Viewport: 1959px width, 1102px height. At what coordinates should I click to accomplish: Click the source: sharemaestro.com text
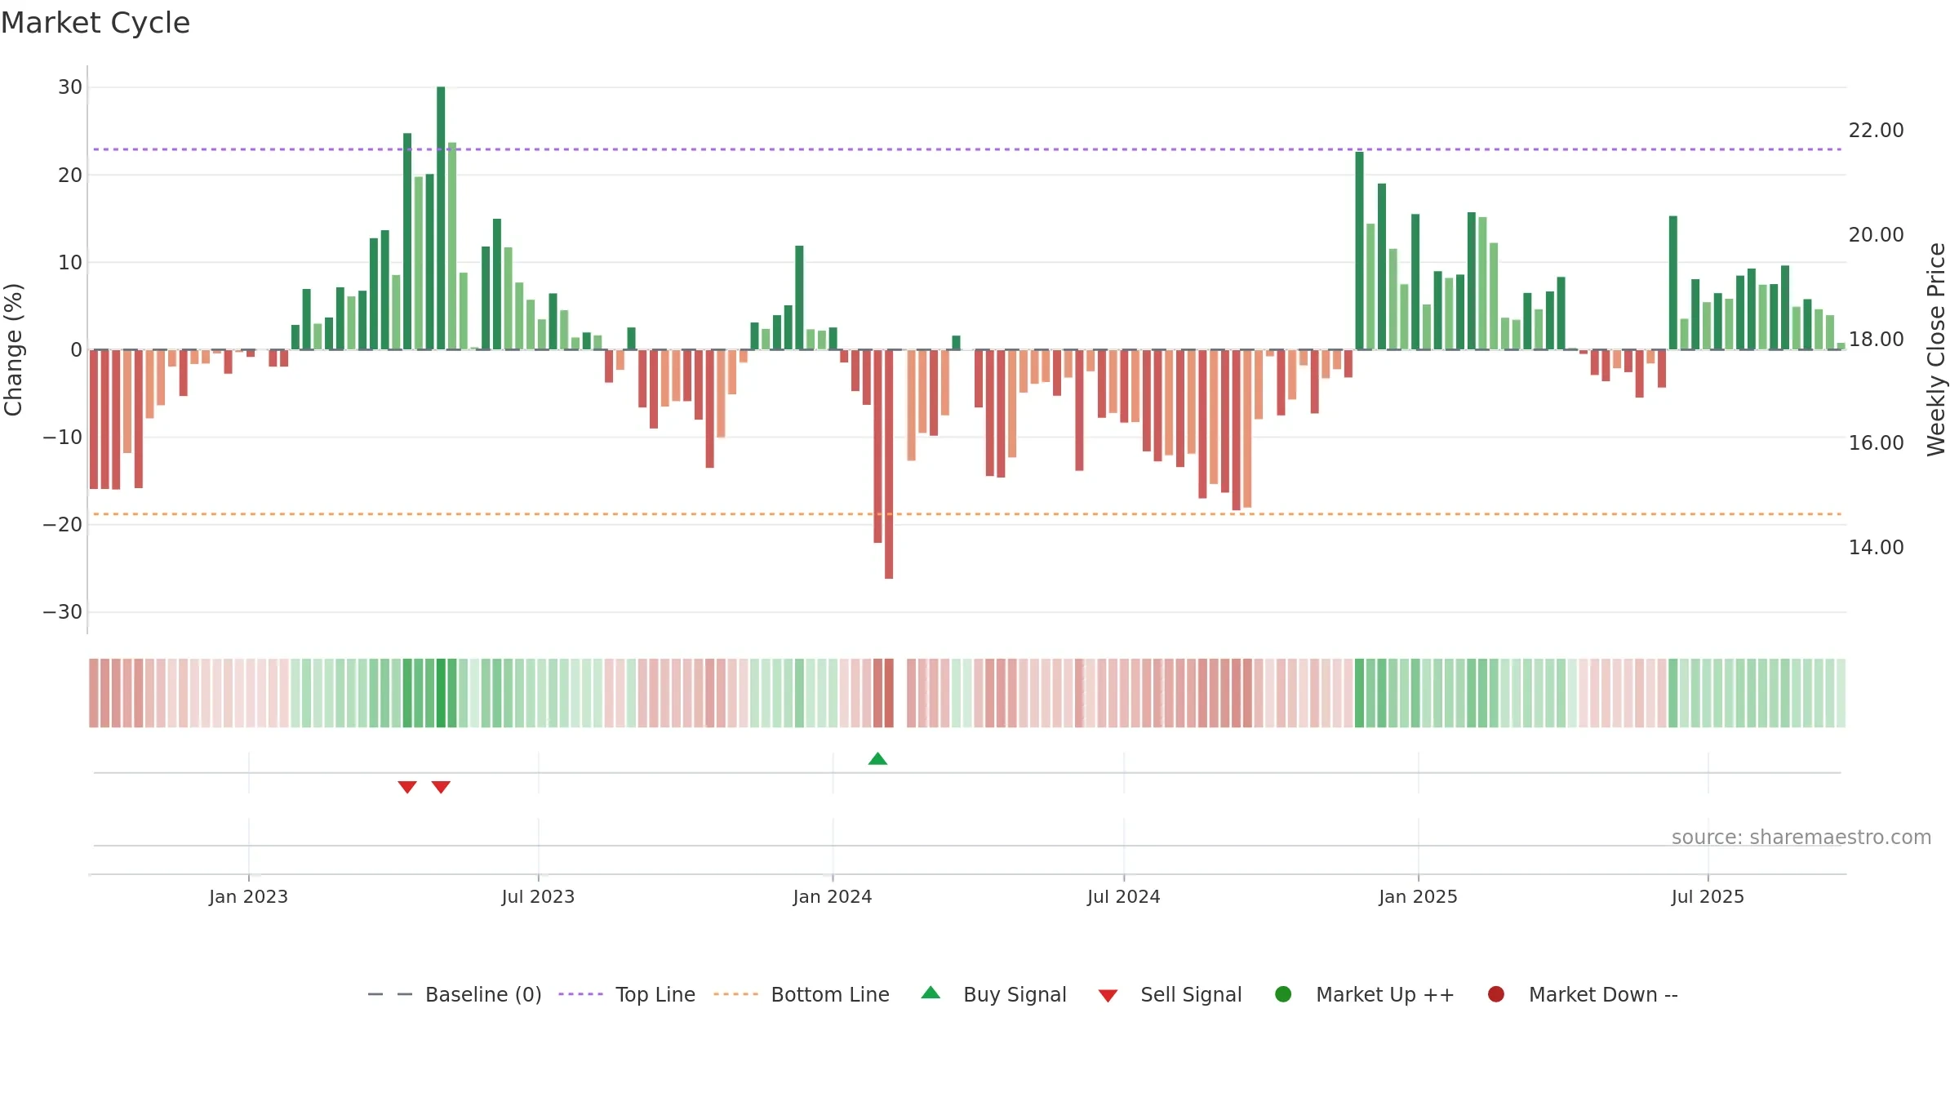1801,838
